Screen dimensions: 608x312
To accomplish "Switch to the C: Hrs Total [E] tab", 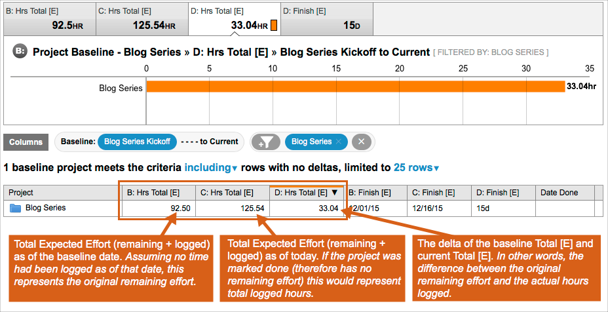I will tap(142, 18).
